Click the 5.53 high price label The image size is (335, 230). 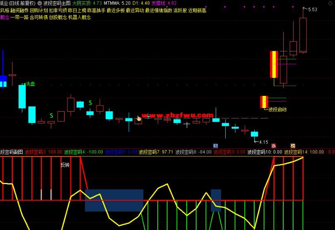[313, 10]
